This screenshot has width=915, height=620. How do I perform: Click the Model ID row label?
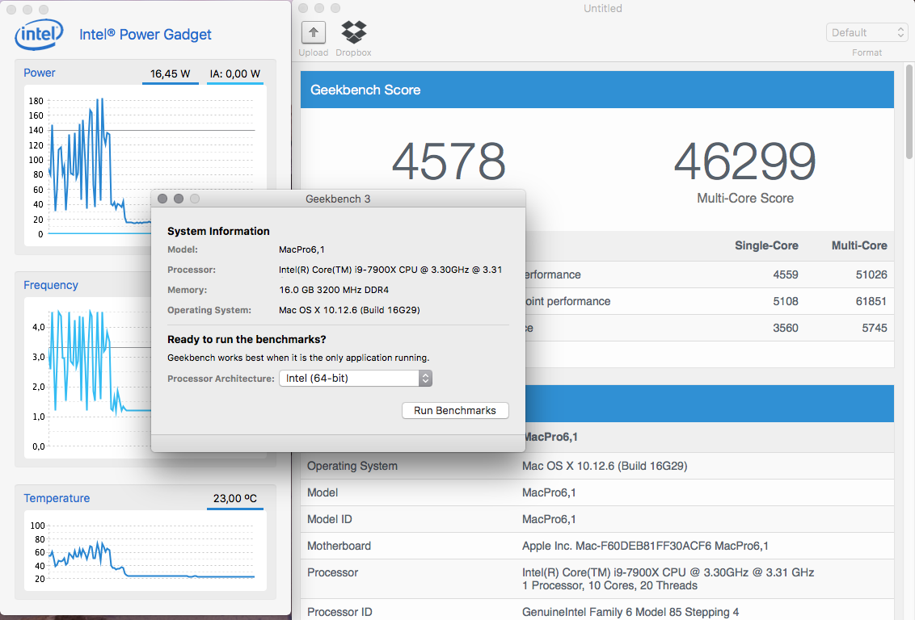(330, 519)
